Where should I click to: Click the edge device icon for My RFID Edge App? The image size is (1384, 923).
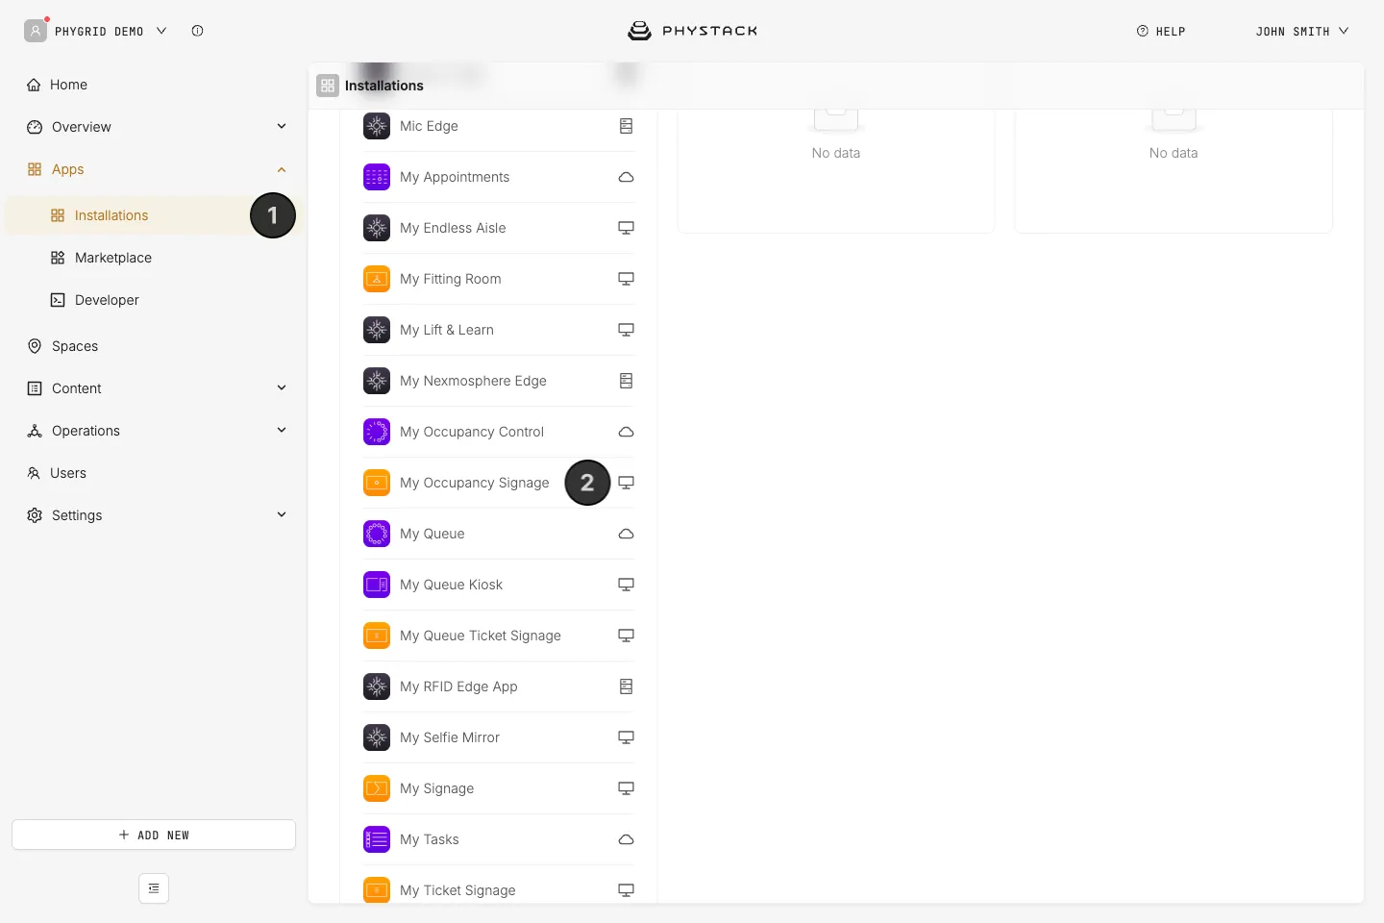[626, 686]
